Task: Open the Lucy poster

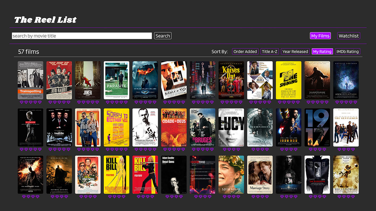Action: (231, 128)
